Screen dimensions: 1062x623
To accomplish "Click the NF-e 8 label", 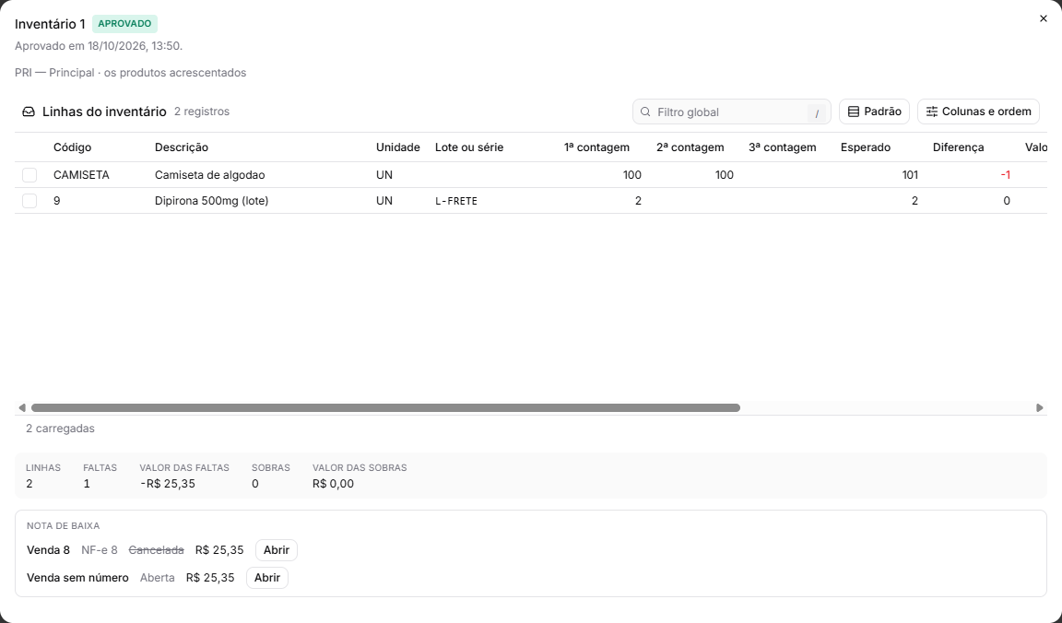I will (100, 550).
